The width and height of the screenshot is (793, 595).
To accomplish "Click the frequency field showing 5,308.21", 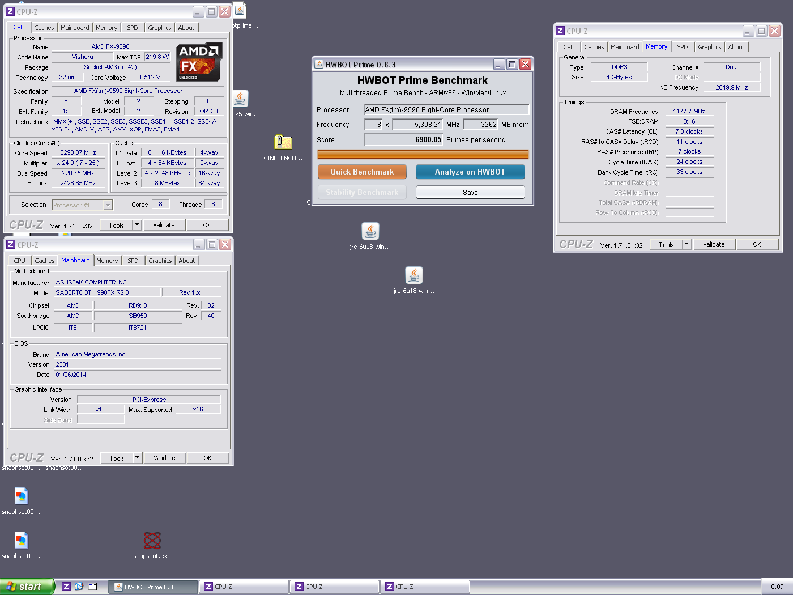I will [x=417, y=124].
